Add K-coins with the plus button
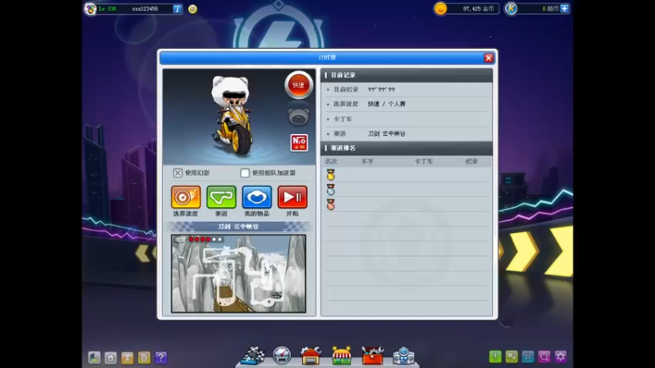Screen dimensions: 655x368 [x=564, y=8]
